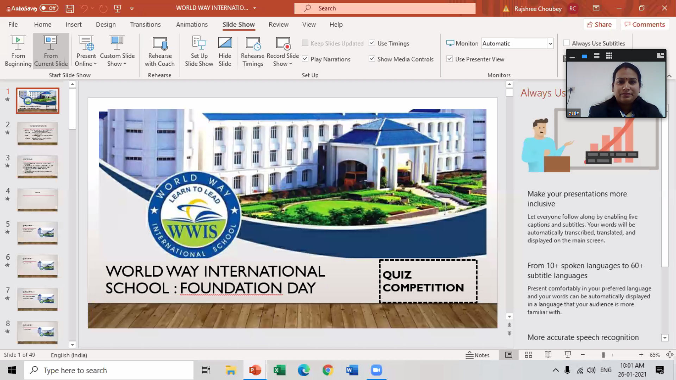Switch Zoom video panel to grid view
The height and width of the screenshot is (380, 676).
click(x=609, y=56)
